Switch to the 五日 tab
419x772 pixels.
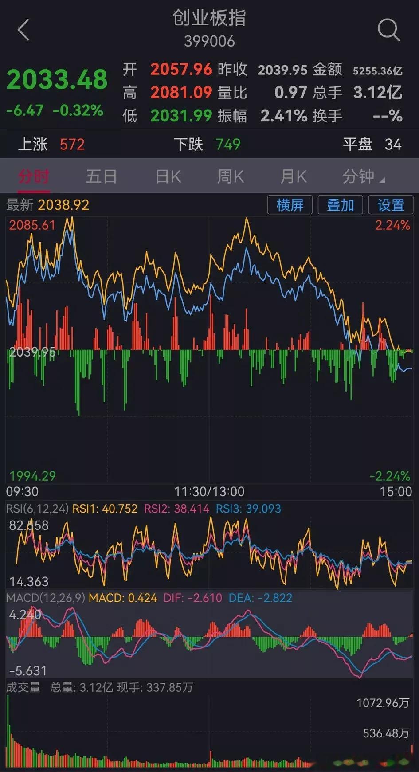pyautogui.click(x=102, y=176)
